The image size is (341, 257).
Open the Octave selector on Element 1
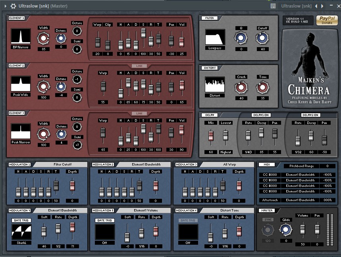(77, 31)
